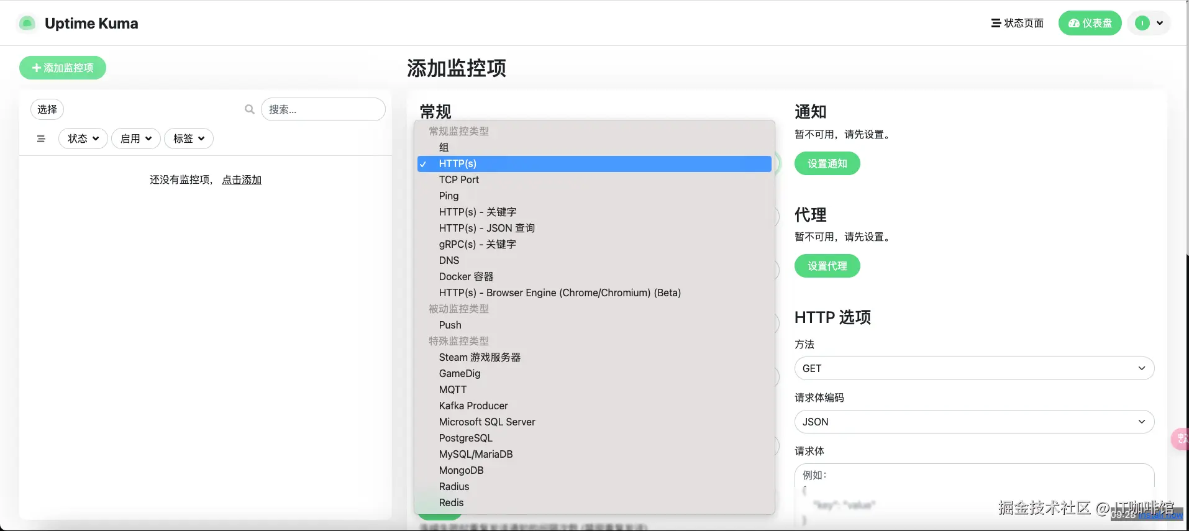Open the 标签 filter dropdown
This screenshot has width=1189, height=531.
pyautogui.click(x=189, y=138)
